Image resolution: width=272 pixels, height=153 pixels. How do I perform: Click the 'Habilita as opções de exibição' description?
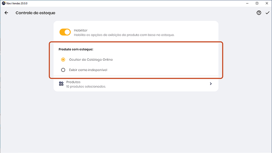coord(124,35)
